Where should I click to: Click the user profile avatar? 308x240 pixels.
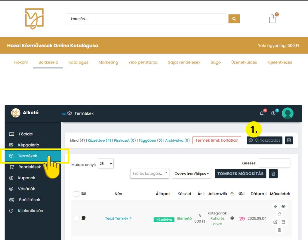click(288, 113)
